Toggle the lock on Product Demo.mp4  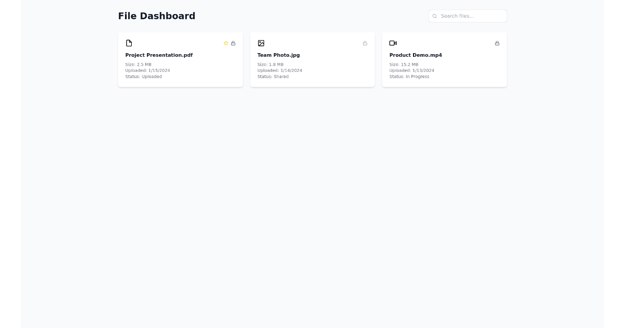coord(497,43)
